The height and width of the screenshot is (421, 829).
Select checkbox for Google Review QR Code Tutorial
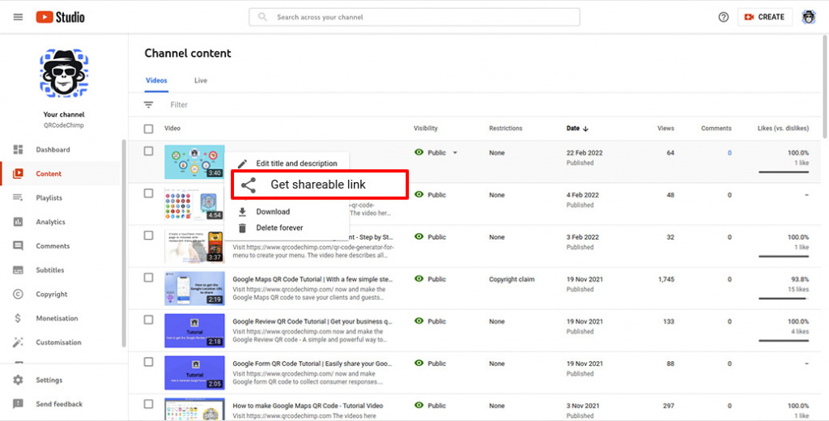tap(149, 320)
